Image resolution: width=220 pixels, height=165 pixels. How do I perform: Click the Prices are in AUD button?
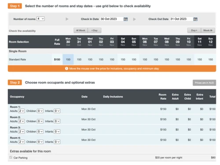(x=204, y=83)
